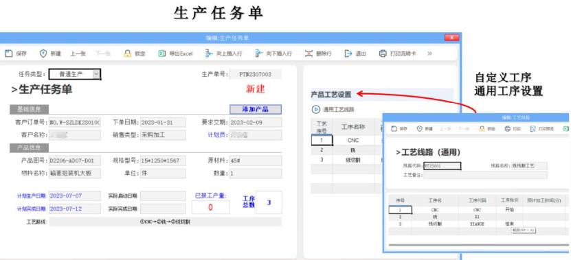The image size is (571, 260).
Task: Click the 计划完成日期 field 2023-07-12
Action: click(75, 209)
